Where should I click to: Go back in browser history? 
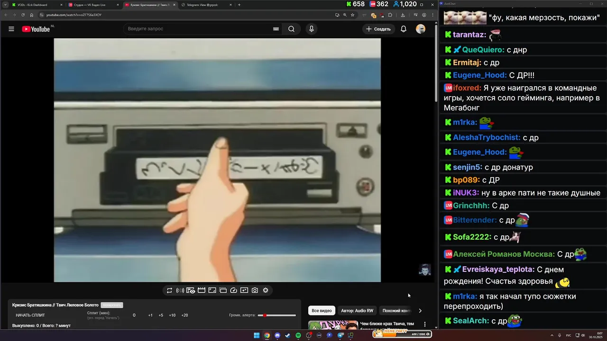point(6,15)
